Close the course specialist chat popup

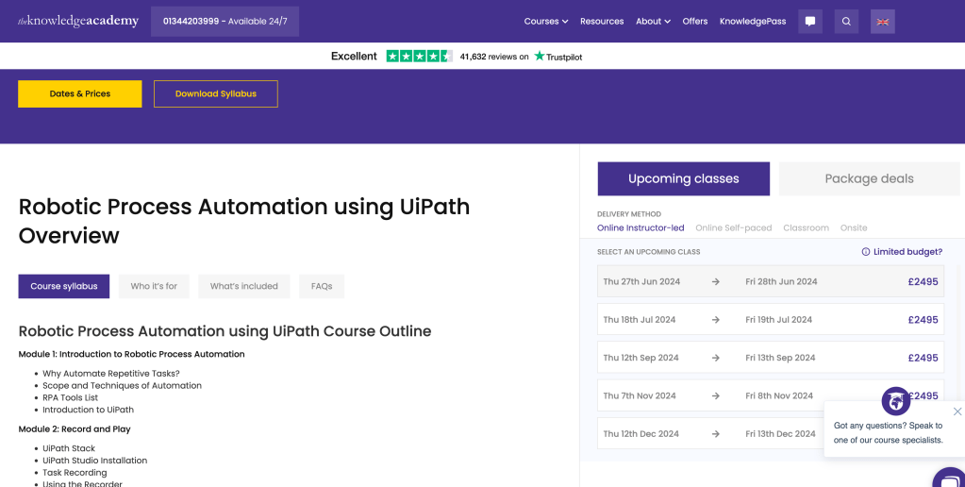pyautogui.click(x=957, y=411)
